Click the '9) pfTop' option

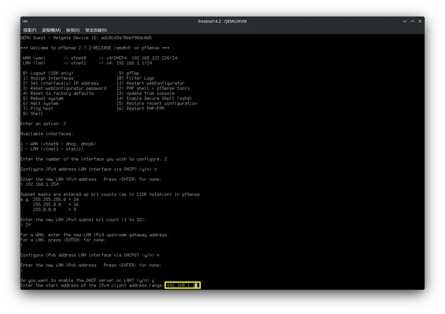point(129,73)
